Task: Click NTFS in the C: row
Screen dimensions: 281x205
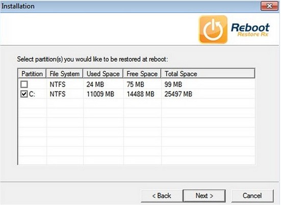Action: (58, 94)
